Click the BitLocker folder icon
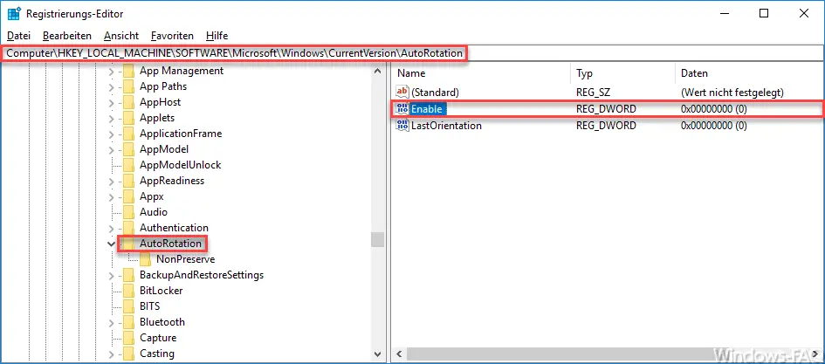 [128, 291]
